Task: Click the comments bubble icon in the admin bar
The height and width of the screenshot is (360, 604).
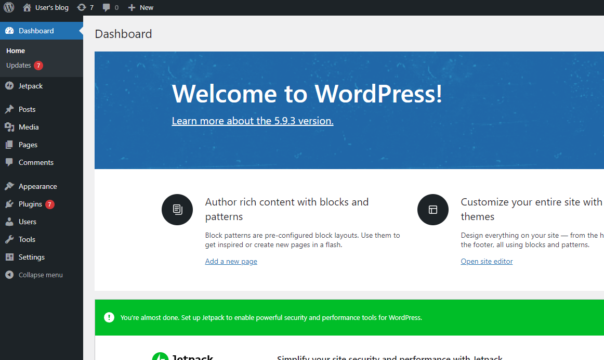Action: coord(107,8)
